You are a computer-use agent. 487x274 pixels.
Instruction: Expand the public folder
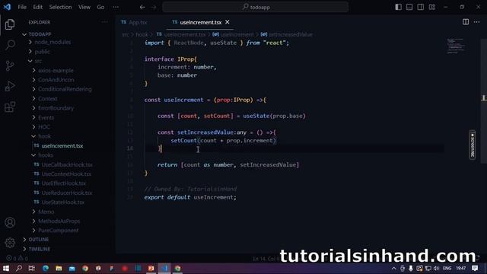(x=42, y=52)
